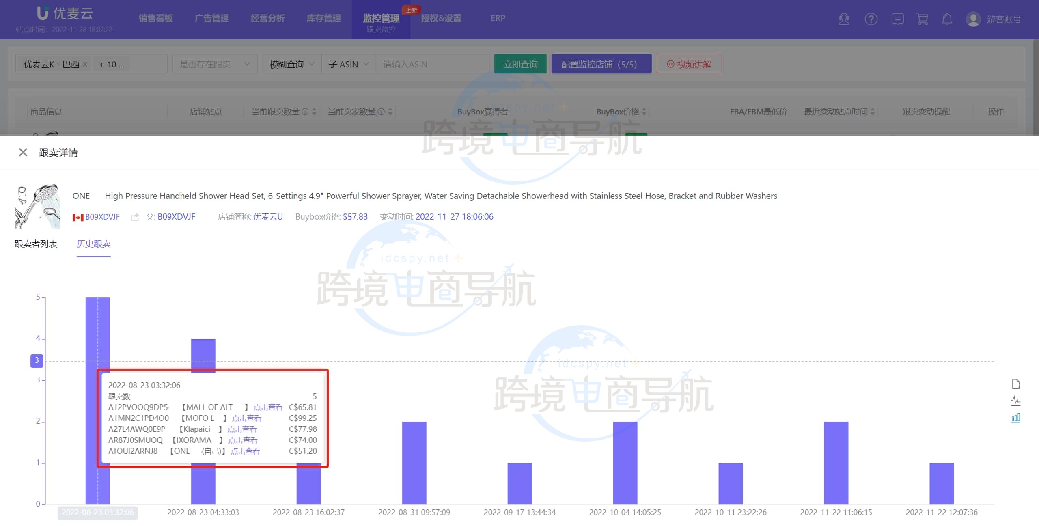Open help question mark icon

click(x=871, y=19)
